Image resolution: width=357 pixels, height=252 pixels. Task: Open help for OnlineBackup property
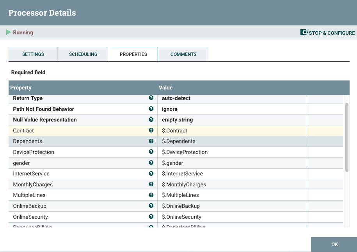point(151,206)
